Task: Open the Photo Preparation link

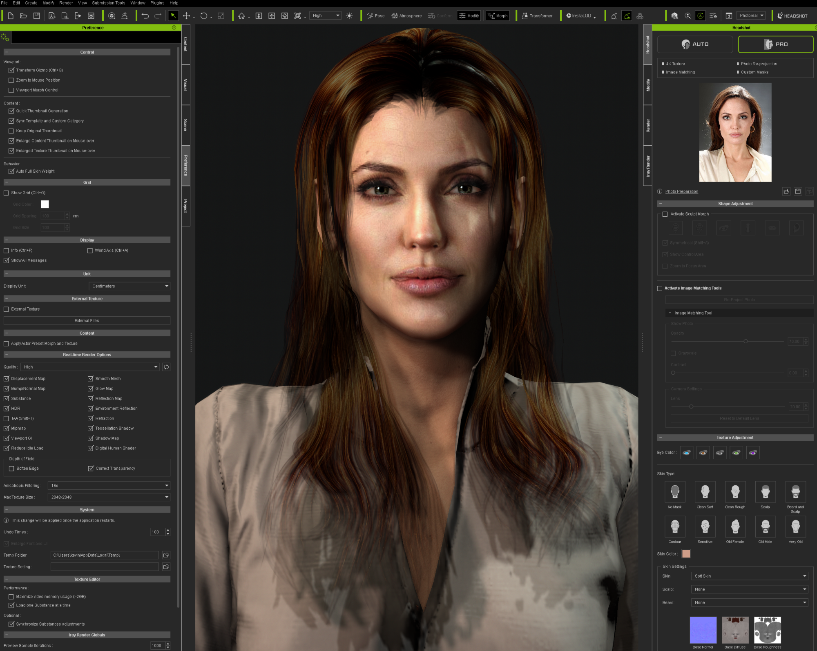Action: (x=682, y=191)
